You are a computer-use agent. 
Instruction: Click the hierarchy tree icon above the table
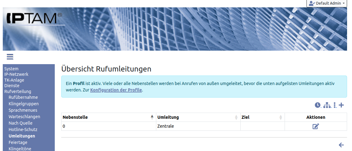327,105
